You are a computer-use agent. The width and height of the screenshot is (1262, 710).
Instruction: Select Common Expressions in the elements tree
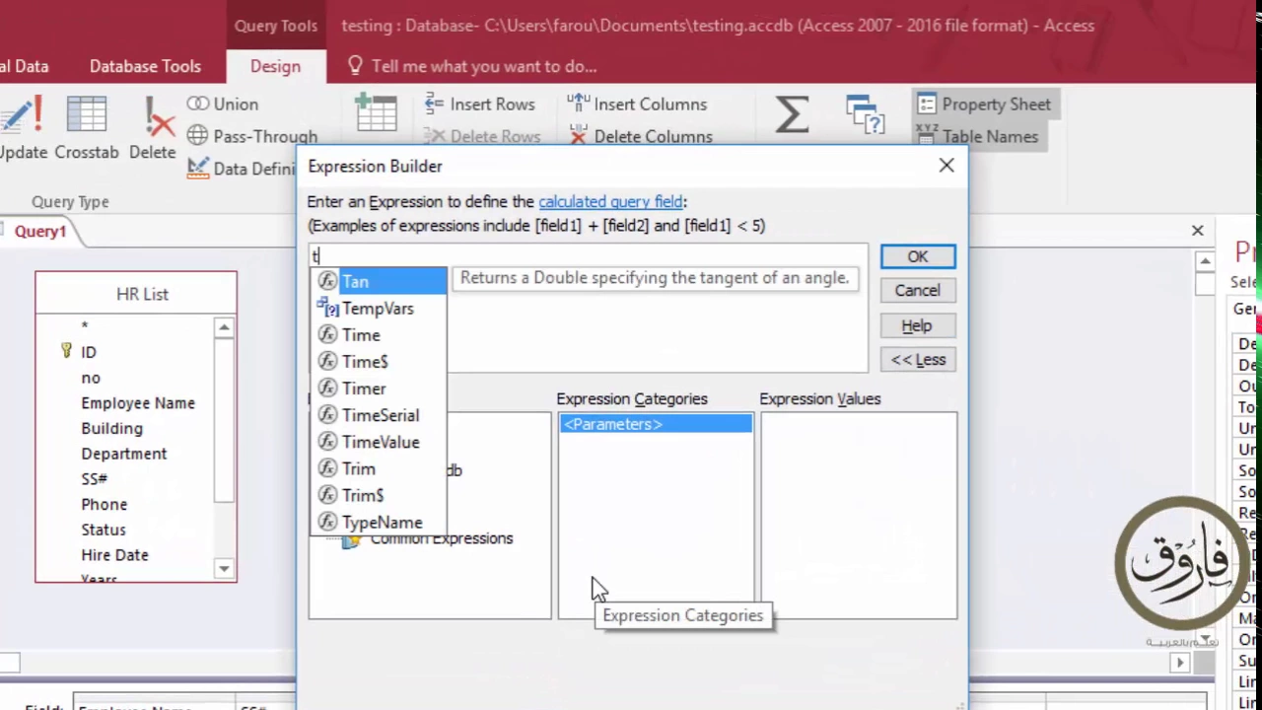click(x=441, y=538)
